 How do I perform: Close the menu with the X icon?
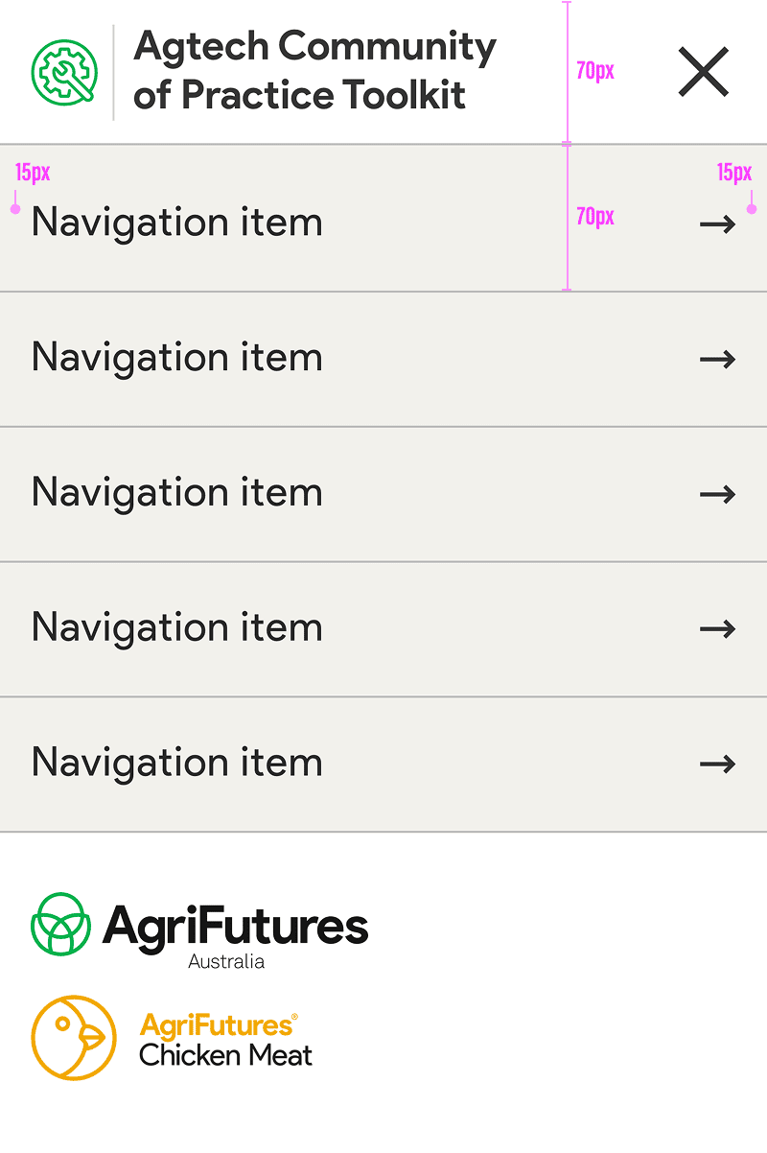pyautogui.click(x=704, y=73)
